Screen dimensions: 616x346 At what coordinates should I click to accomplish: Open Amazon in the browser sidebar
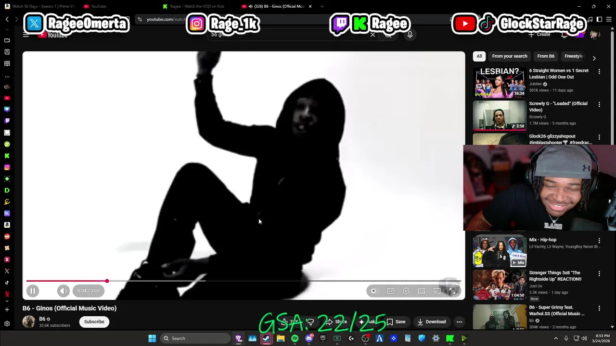7,225
